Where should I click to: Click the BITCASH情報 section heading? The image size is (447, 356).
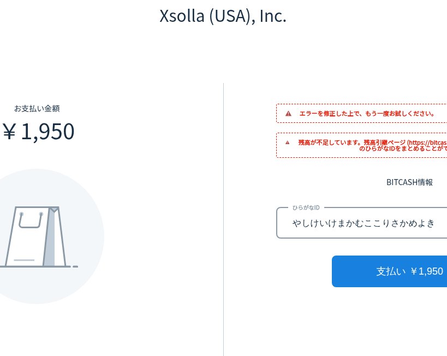[x=409, y=182]
